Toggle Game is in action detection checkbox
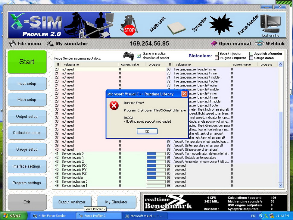 point(139,55)
